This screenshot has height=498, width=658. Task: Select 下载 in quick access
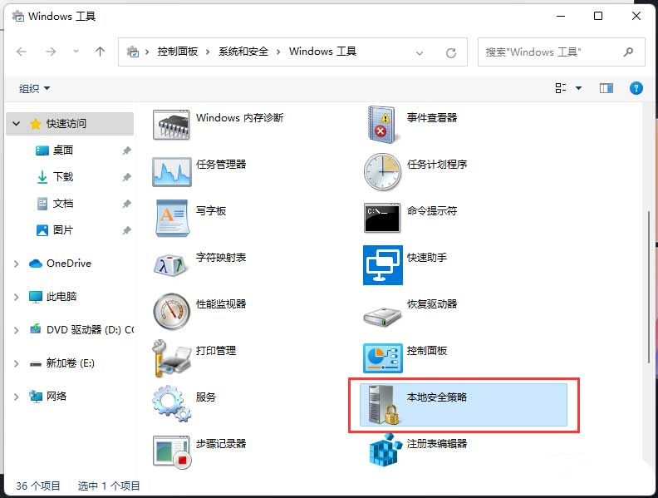click(63, 177)
